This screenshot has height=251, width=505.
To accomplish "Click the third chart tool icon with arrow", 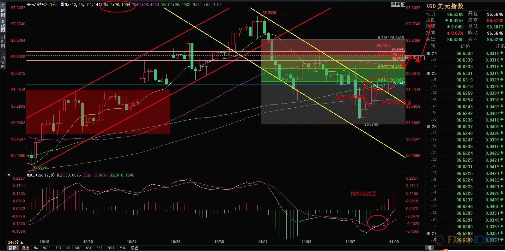I will pyautogui.click(x=403, y=4).
